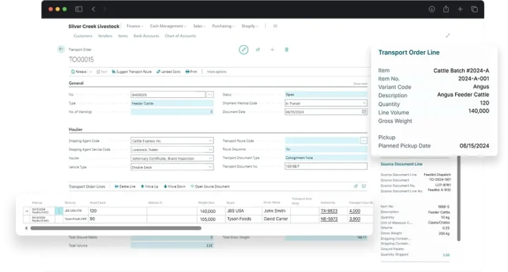Open the Shopify menu

[x=249, y=26]
